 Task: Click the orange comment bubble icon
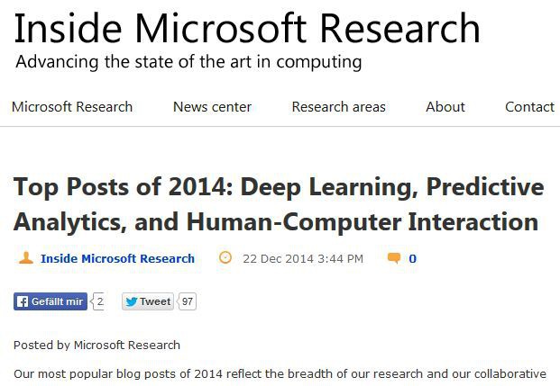click(394, 257)
